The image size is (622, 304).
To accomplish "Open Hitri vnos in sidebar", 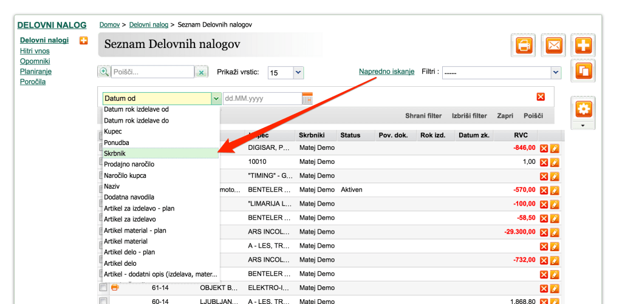I will point(35,51).
